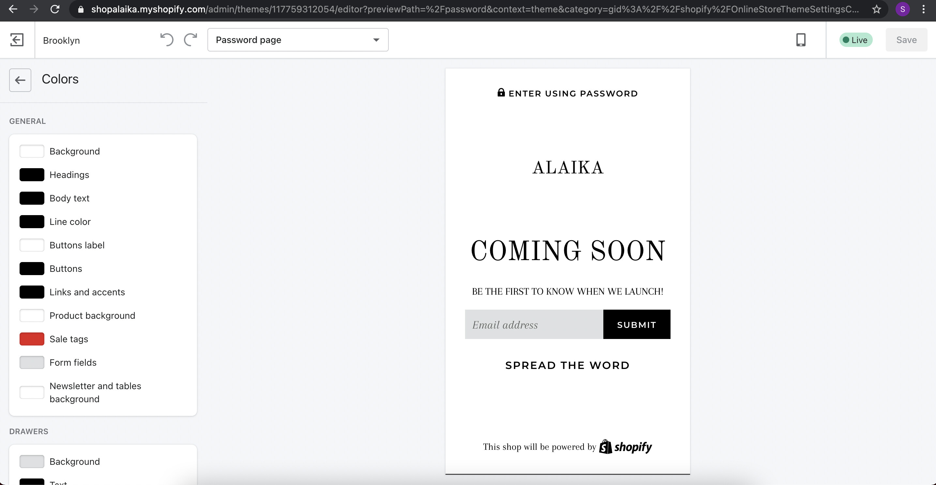This screenshot has width=936, height=485.
Task: Click the Shopify logo in preview footer
Action: pos(625,447)
